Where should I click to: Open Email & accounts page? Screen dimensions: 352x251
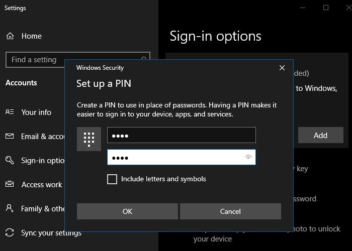[43, 137]
